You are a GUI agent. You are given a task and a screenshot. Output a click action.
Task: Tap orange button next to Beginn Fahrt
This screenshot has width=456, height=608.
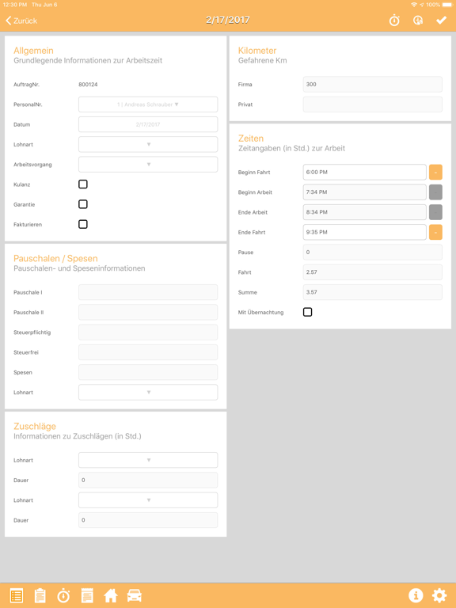point(435,172)
